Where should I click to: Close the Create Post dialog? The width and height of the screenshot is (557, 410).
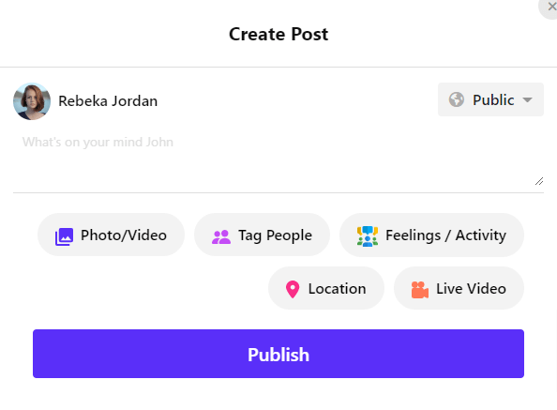[549, 8]
